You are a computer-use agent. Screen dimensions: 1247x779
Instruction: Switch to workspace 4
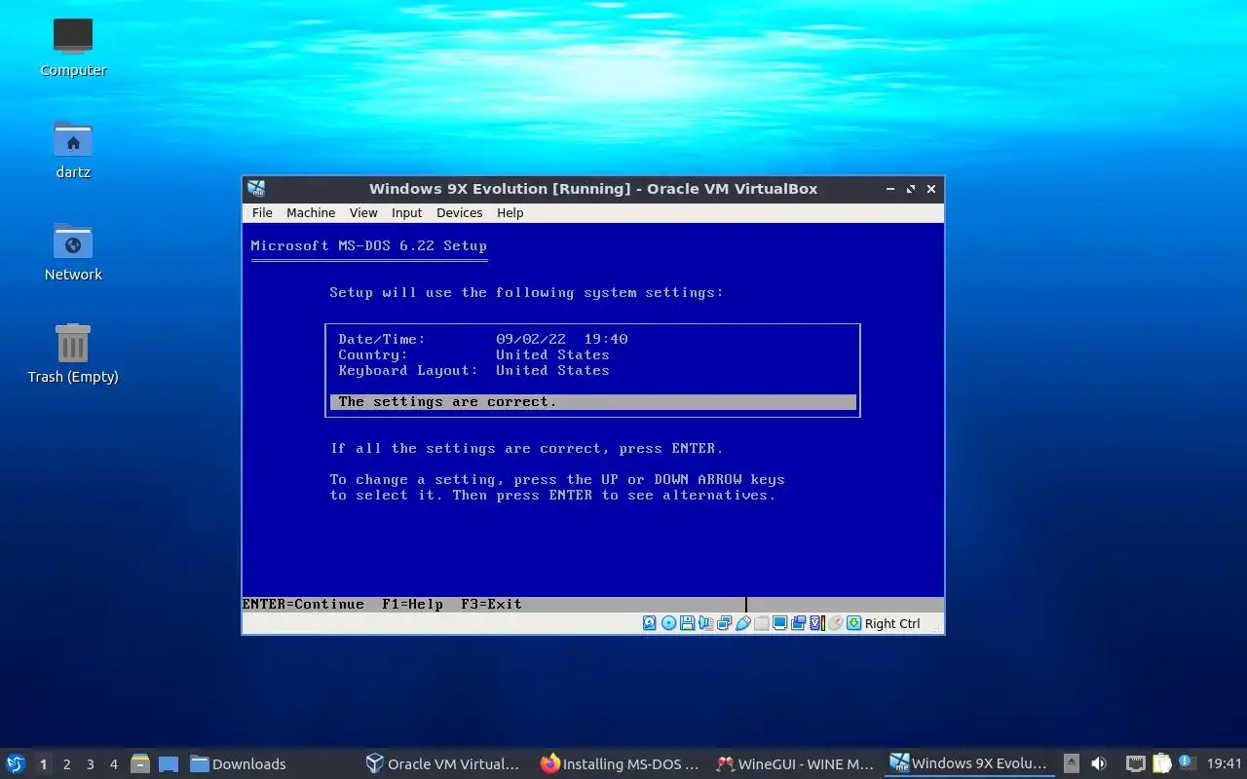coord(113,764)
